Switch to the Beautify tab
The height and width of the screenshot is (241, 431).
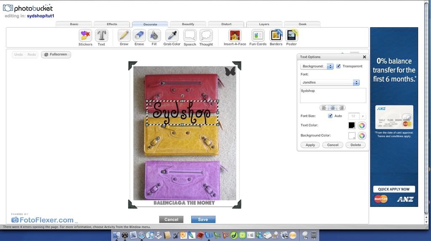coord(188,24)
